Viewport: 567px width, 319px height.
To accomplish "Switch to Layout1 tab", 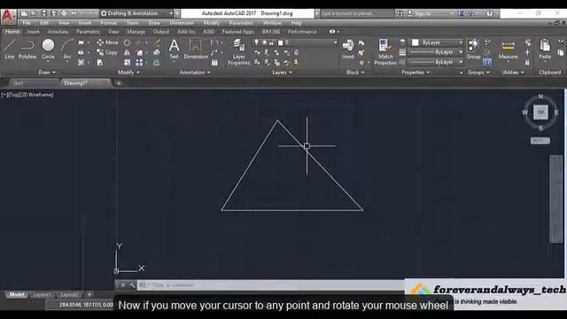I will (42, 294).
